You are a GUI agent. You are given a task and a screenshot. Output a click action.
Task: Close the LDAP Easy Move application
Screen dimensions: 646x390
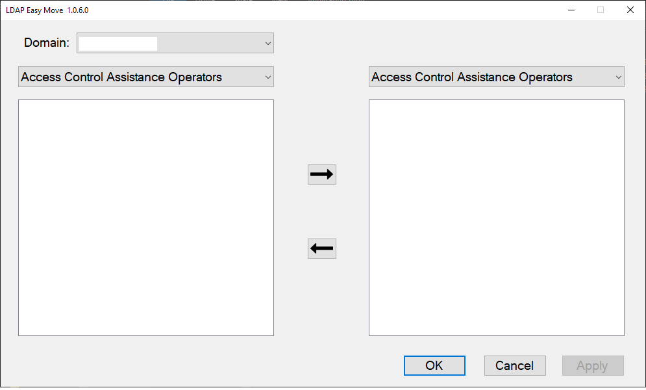coord(630,10)
